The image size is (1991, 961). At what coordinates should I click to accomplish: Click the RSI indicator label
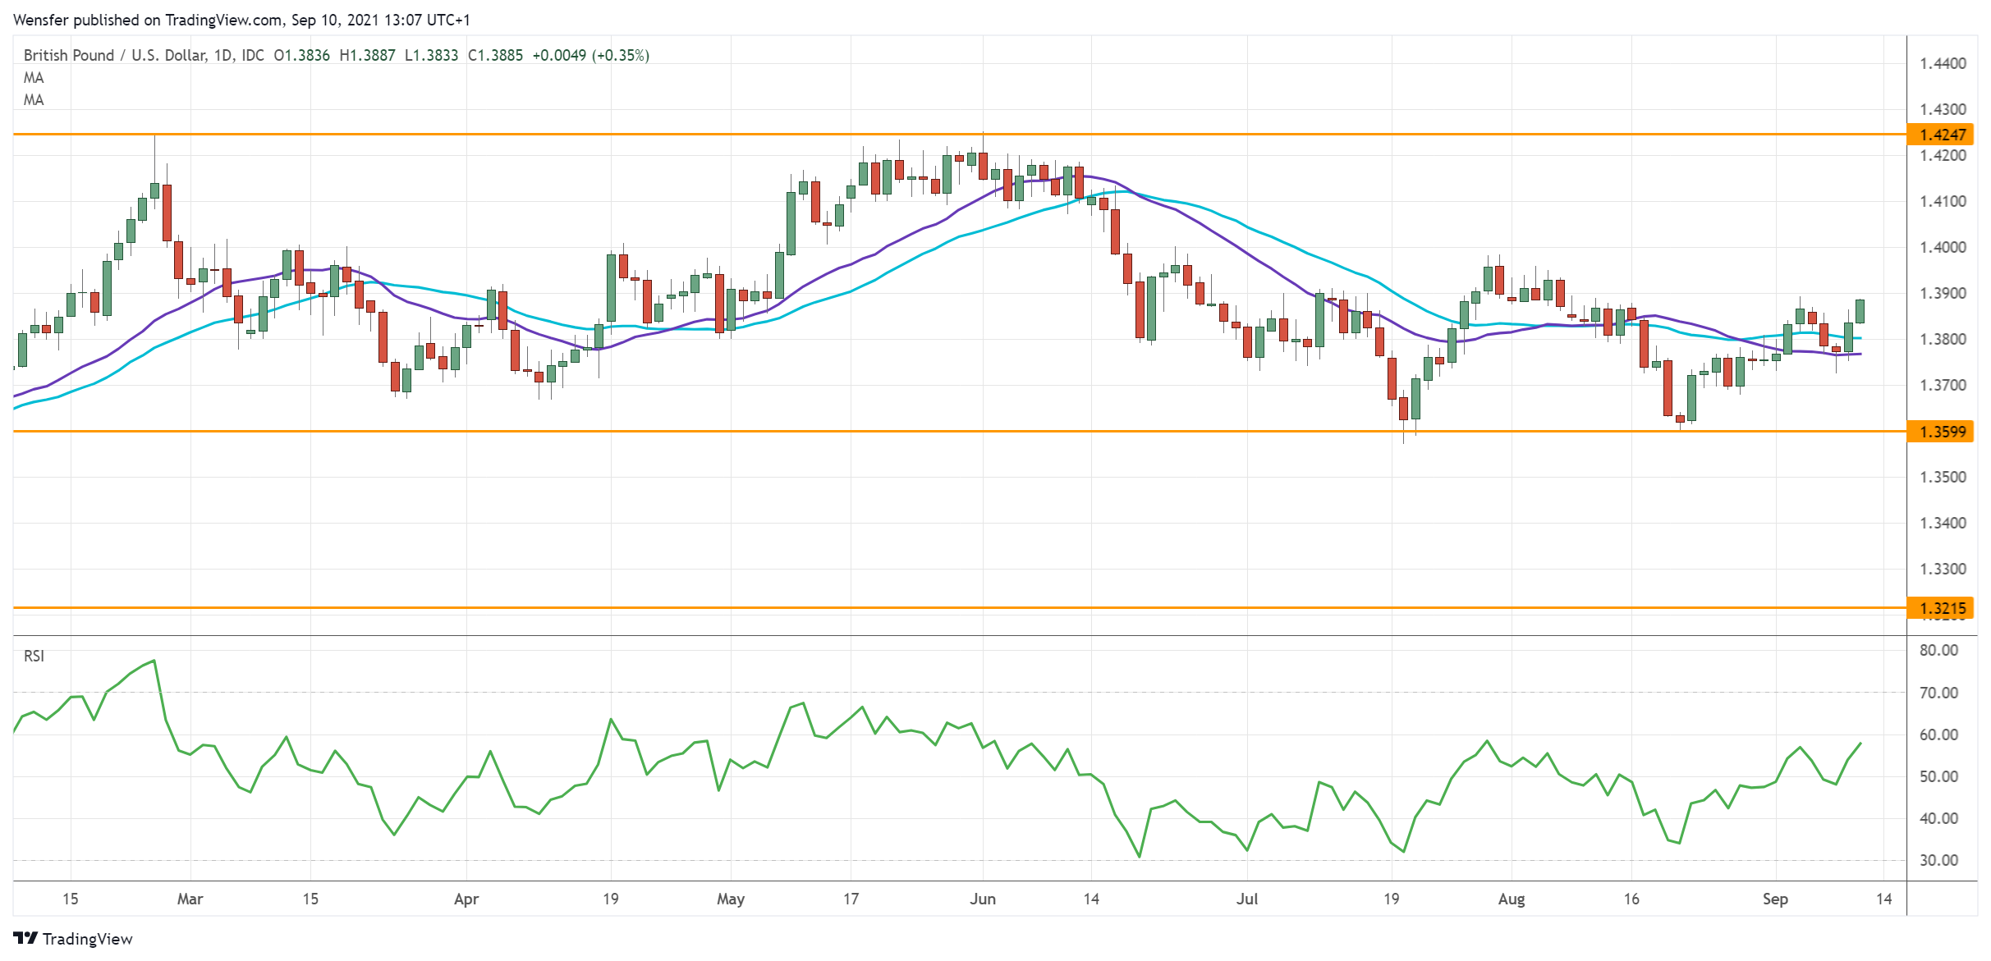(34, 656)
